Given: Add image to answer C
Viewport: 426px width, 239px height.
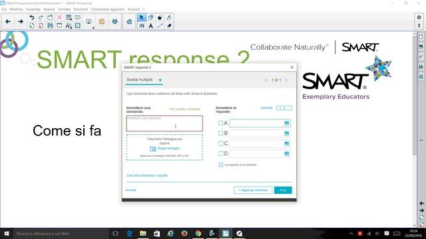Looking at the screenshot, I should 287,143.
